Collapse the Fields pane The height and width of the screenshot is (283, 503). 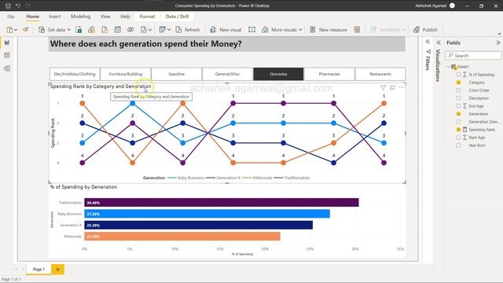pos(498,42)
